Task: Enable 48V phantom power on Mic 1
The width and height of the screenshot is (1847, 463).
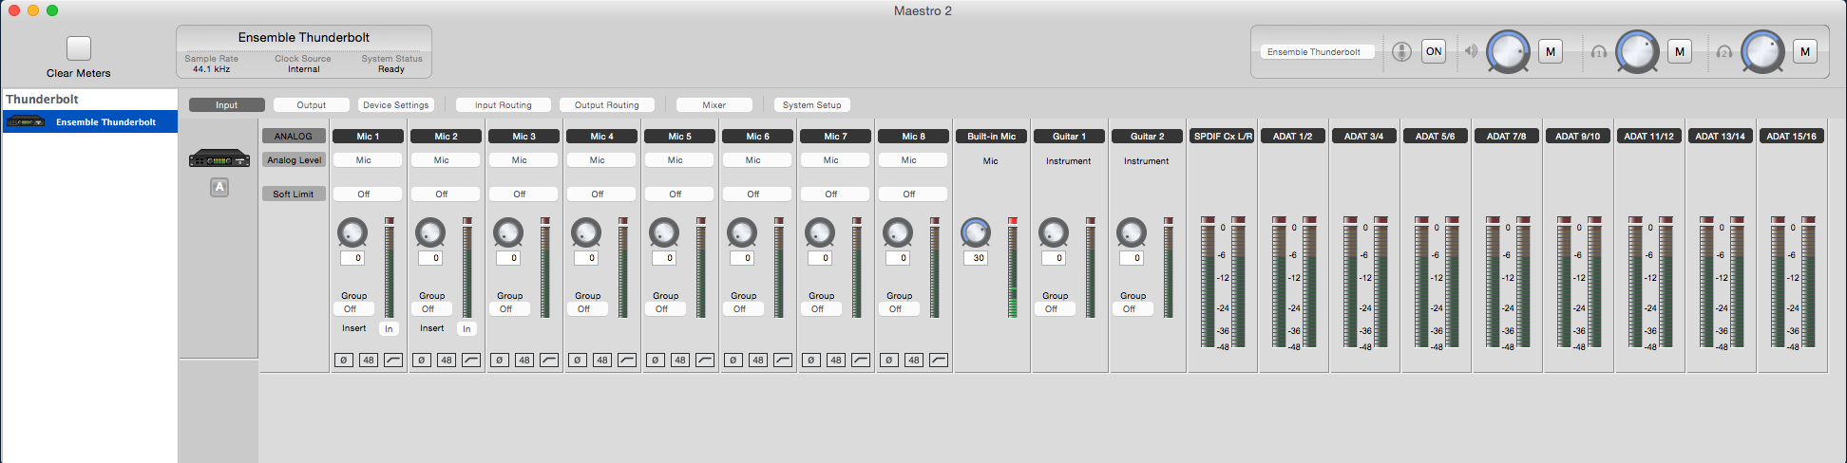Action: (x=369, y=361)
